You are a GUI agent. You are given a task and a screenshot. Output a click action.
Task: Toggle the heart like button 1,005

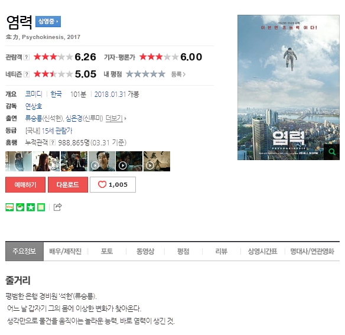pos(113,184)
